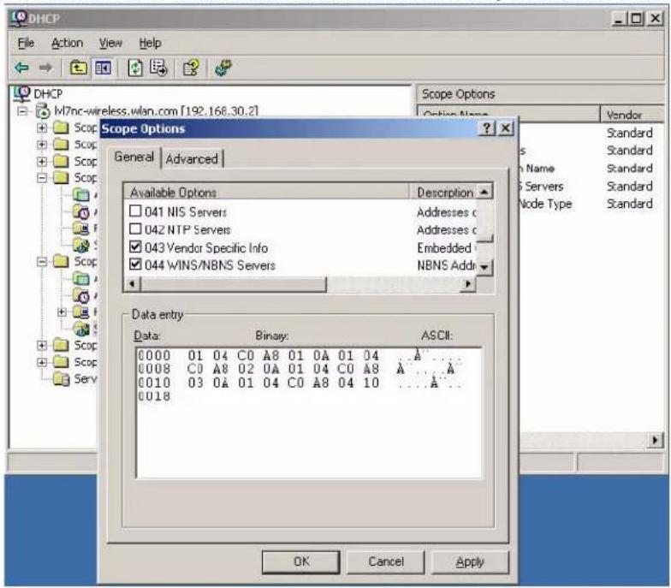Collapse the lvl7nc-wireless.wlan.com server node
The image size is (671, 588).
pos(22,111)
